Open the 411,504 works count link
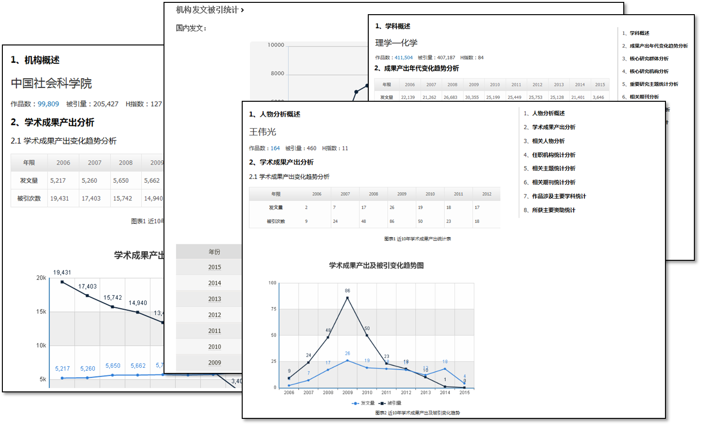Viewport: 701px width, 425px height. [404, 58]
